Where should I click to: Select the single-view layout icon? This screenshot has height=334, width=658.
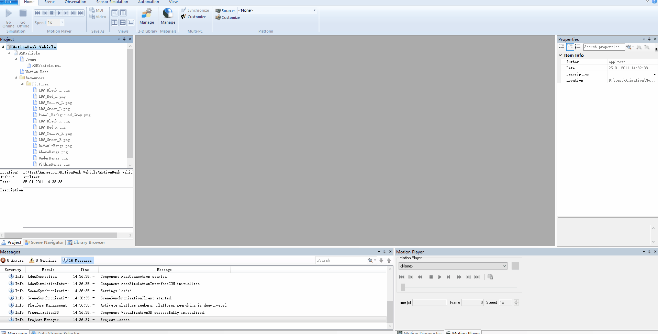click(x=115, y=13)
